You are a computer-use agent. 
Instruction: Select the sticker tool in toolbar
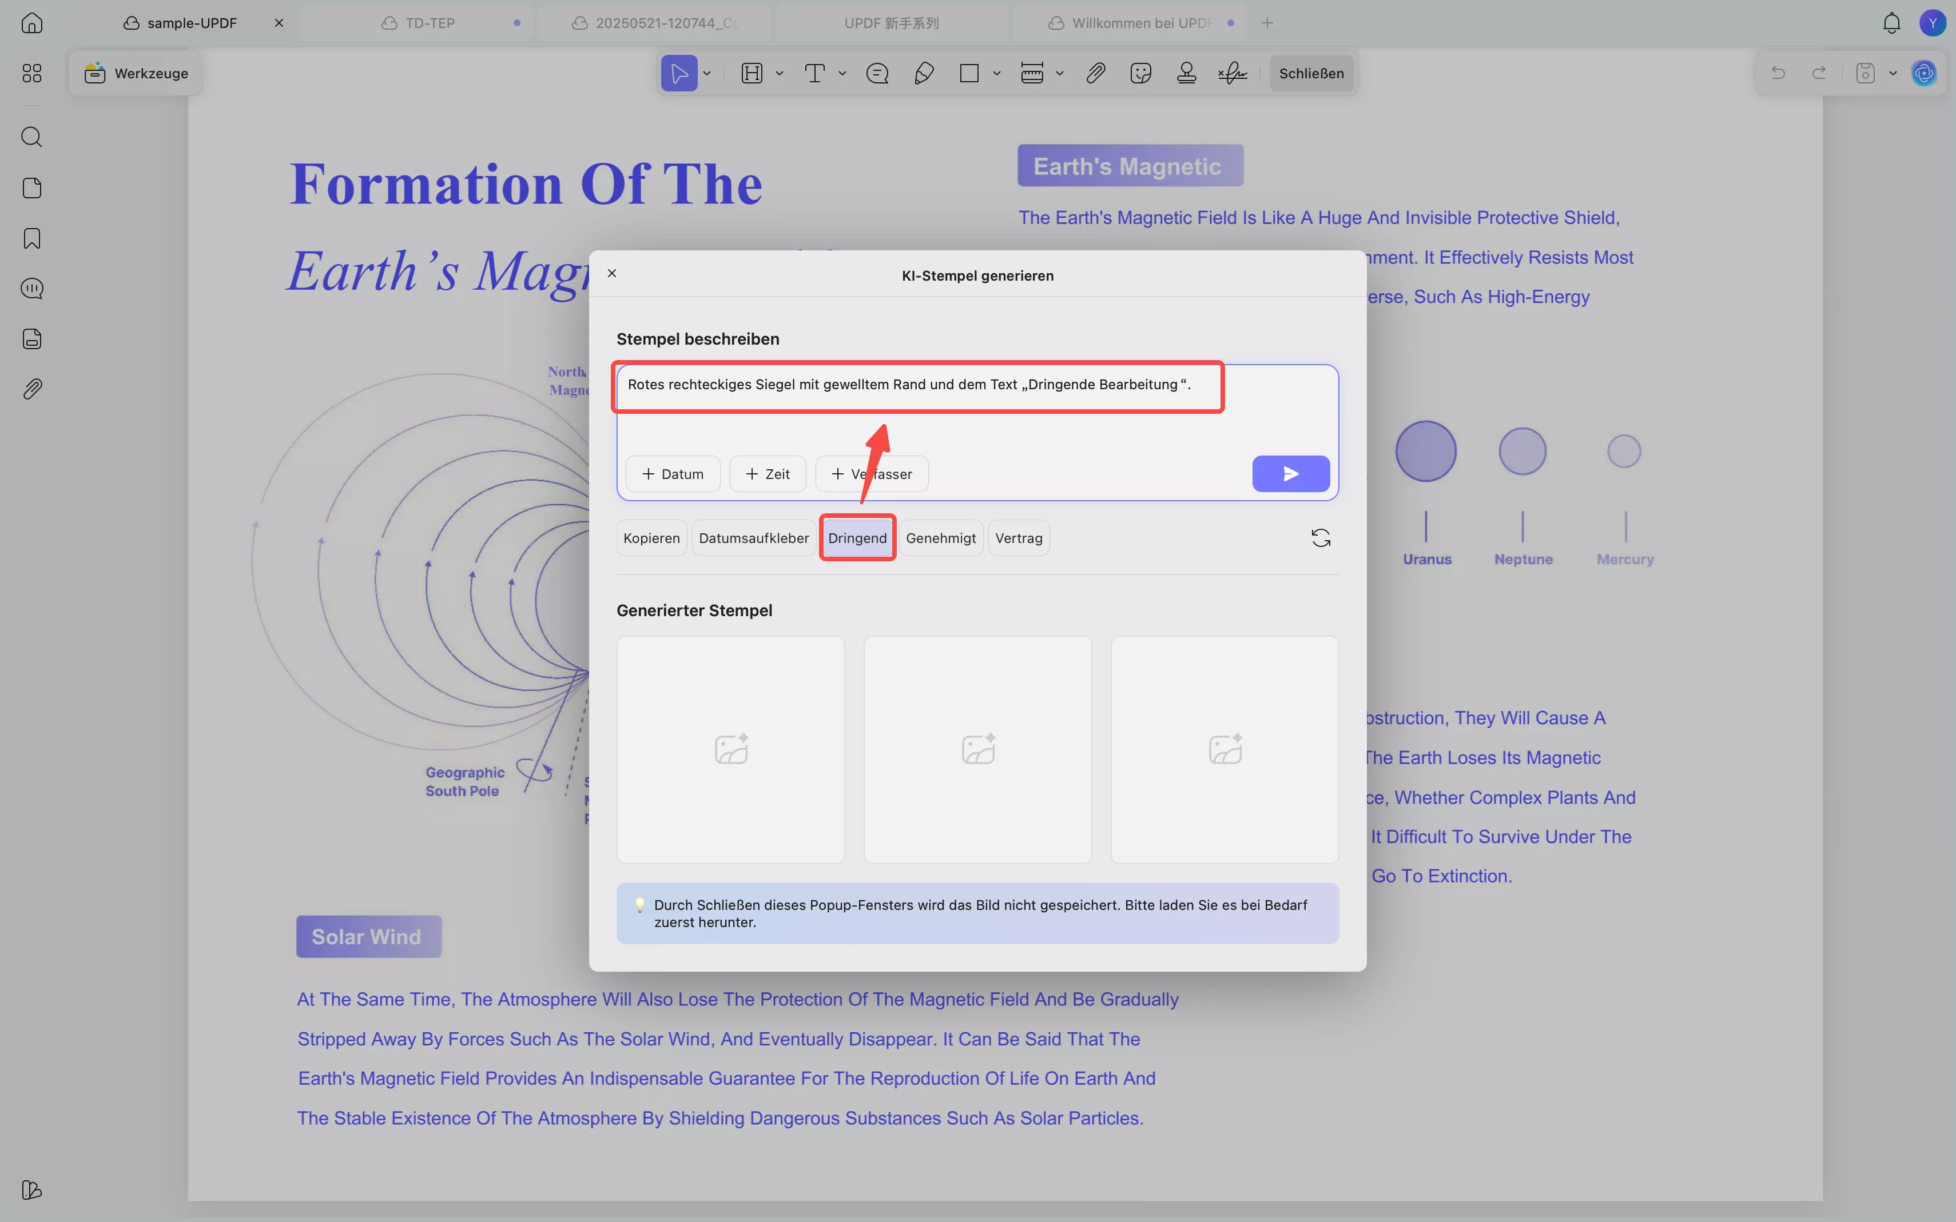(x=1140, y=74)
